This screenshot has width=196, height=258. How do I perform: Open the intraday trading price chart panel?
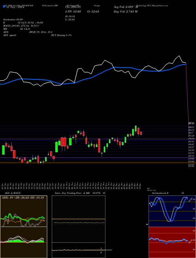[x=78, y=219]
